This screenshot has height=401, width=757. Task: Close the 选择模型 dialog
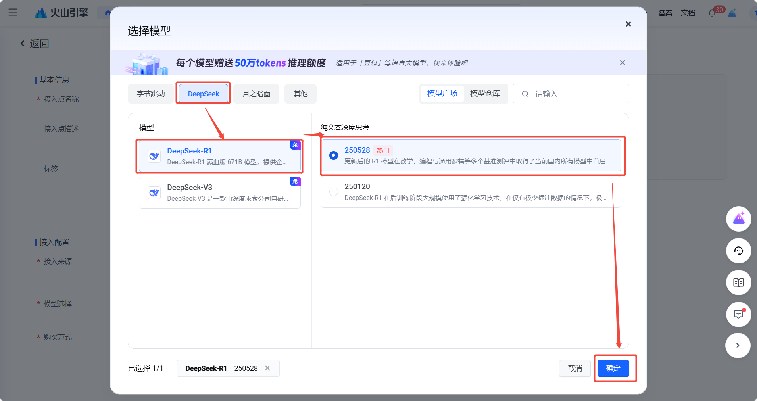[x=628, y=24]
